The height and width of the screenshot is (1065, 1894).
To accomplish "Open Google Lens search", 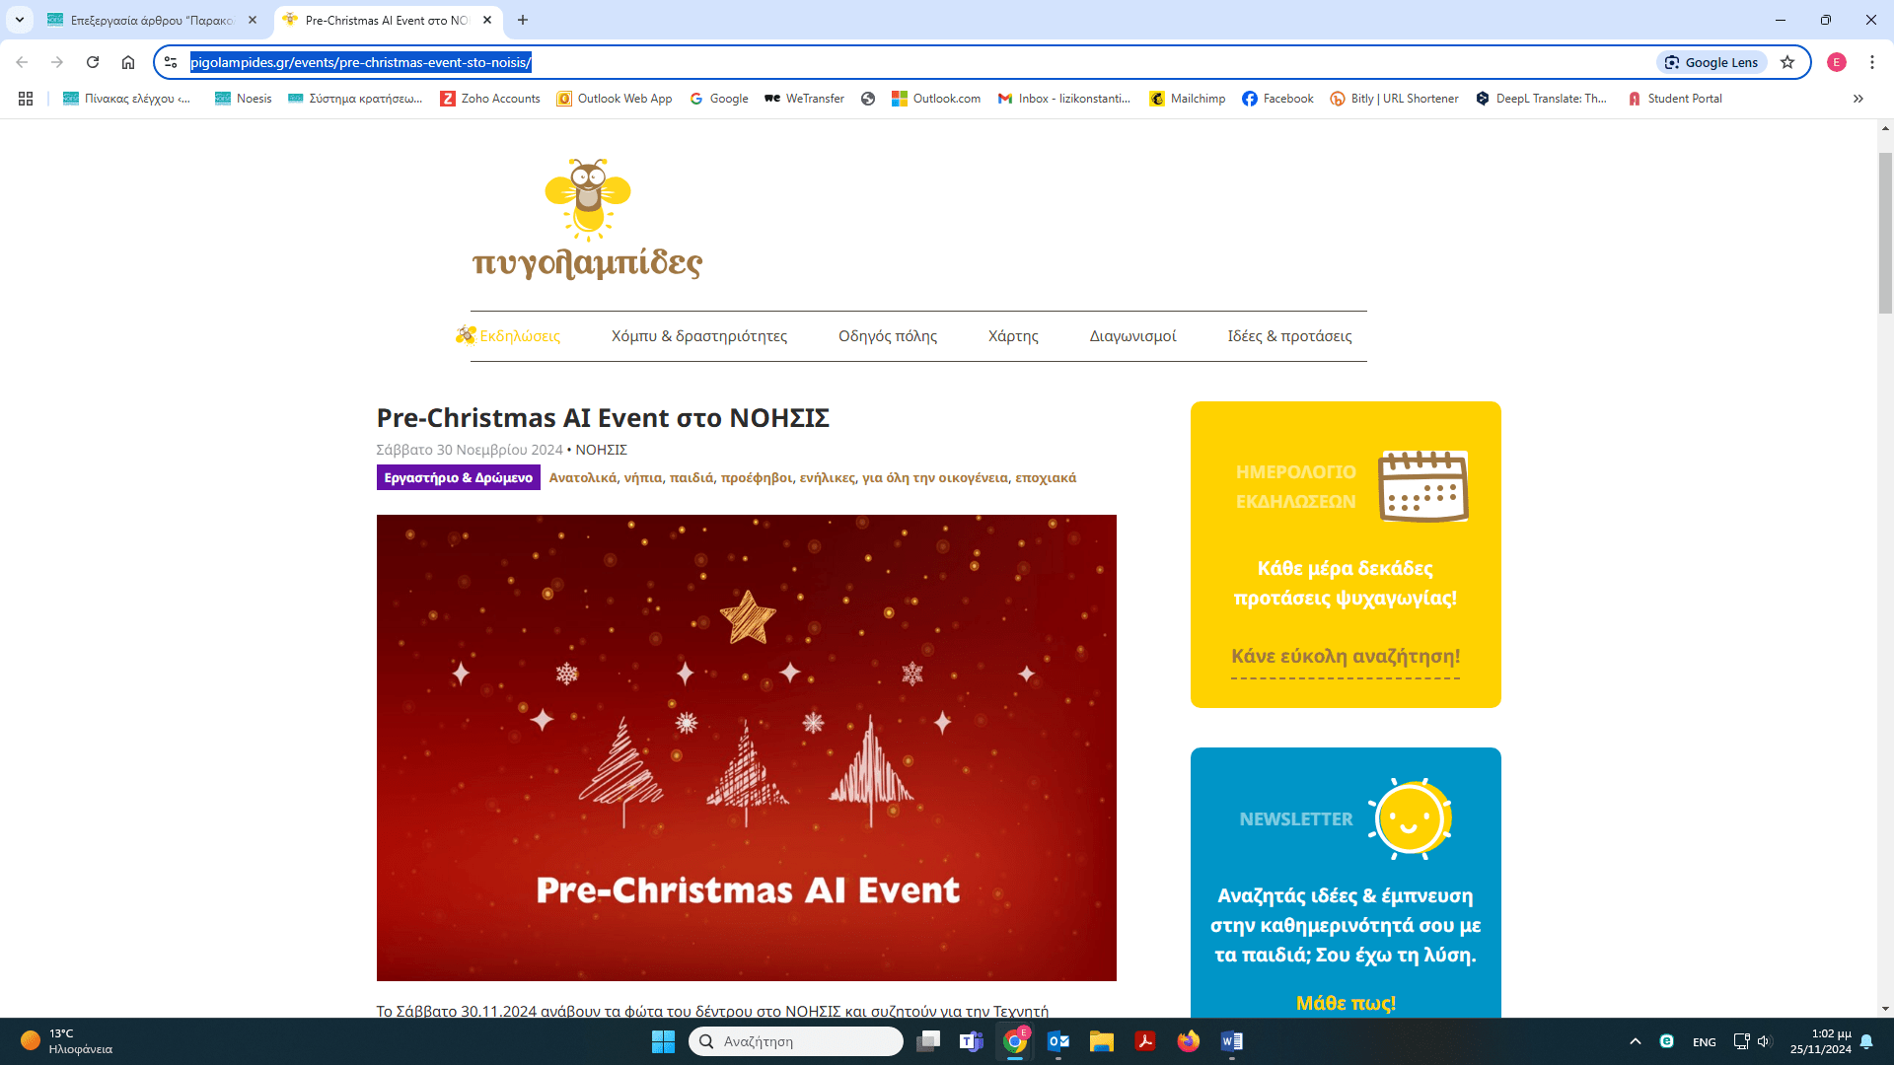I will (x=1712, y=62).
